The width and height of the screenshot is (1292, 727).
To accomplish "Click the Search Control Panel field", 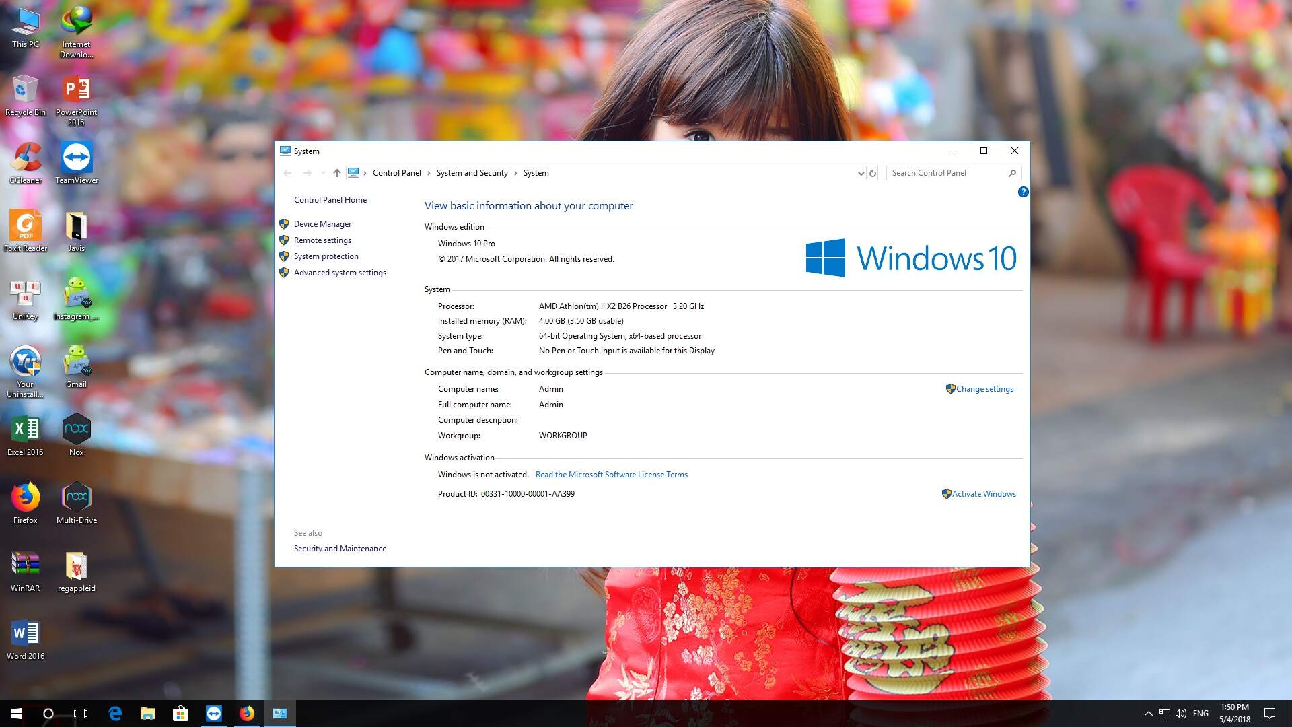I will pyautogui.click(x=947, y=173).
